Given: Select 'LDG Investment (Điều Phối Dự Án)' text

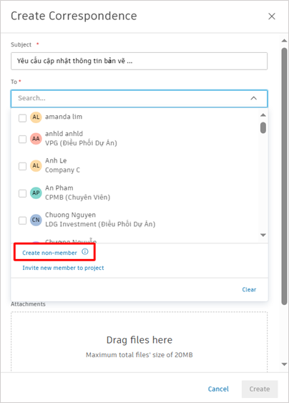Looking at the screenshot, I should (x=100, y=224).
